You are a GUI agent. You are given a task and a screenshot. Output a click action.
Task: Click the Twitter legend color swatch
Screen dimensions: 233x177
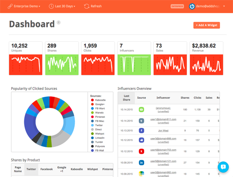tap(92, 125)
